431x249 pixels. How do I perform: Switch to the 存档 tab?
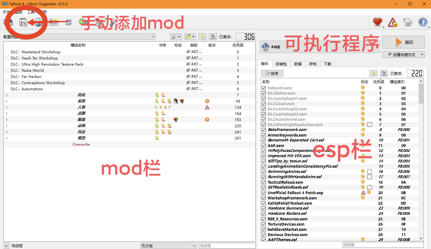click(x=313, y=64)
